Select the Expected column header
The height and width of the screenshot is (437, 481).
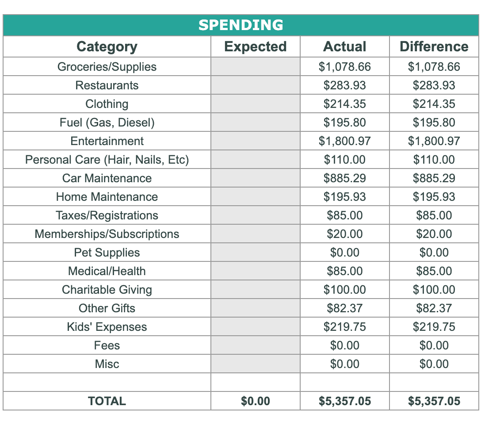pyautogui.click(x=255, y=46)
